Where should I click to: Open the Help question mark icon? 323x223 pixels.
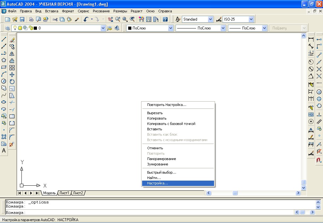tap(165, 19)
